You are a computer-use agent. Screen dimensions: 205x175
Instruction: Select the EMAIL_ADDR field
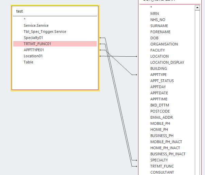(162, 117)
